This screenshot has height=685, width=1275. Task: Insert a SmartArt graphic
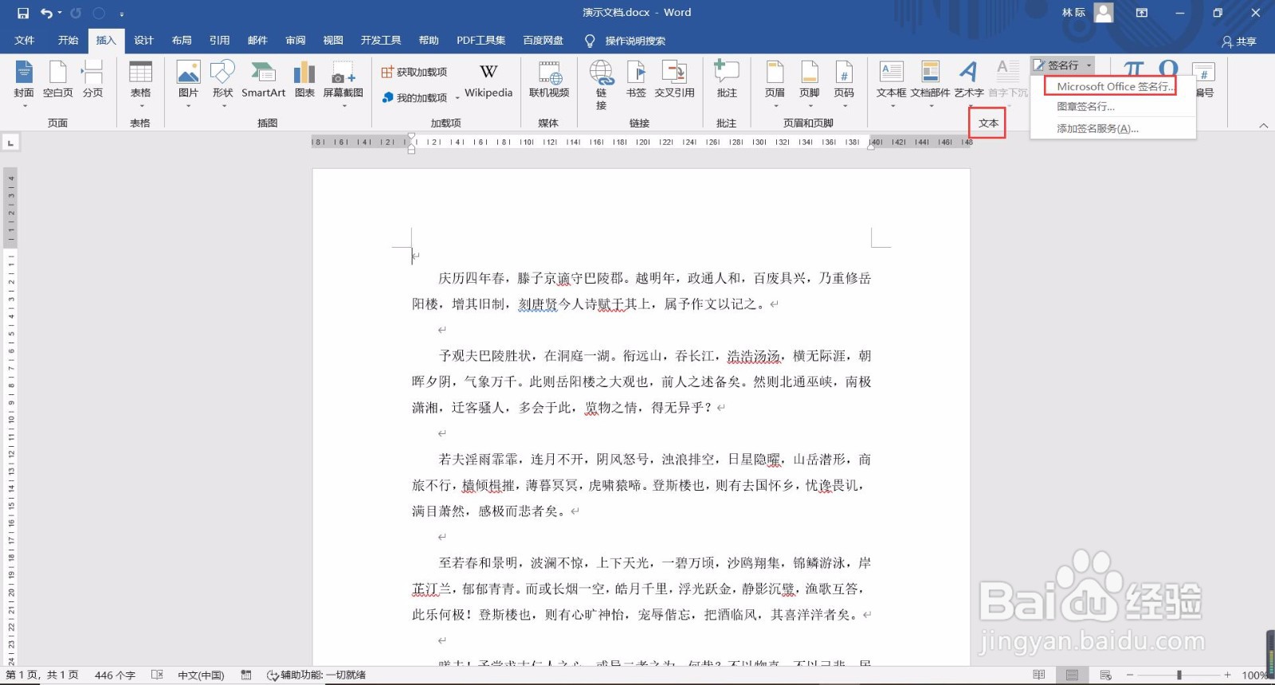pos(263,80)
